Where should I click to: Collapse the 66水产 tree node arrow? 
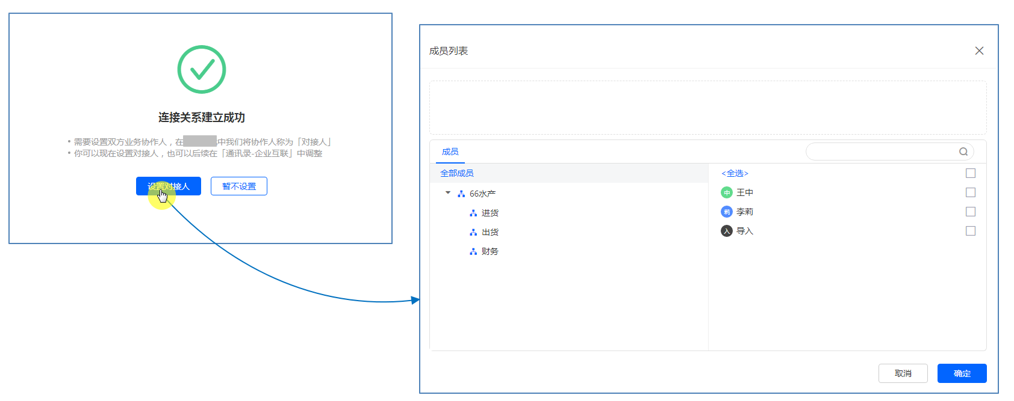click(x=448, y=193)
